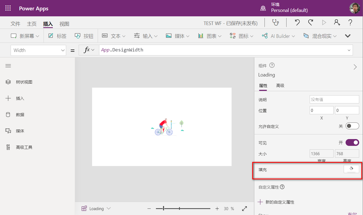The image size is (363, 215).
Task: Click the X position field
Action: (322, 110)
